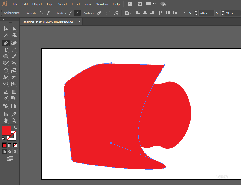Open the Bridge (Br) shortcut

coord(130,4)
